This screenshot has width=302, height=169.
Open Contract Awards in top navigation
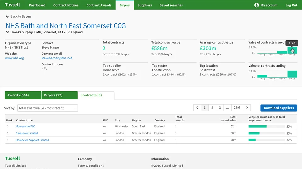99,5
